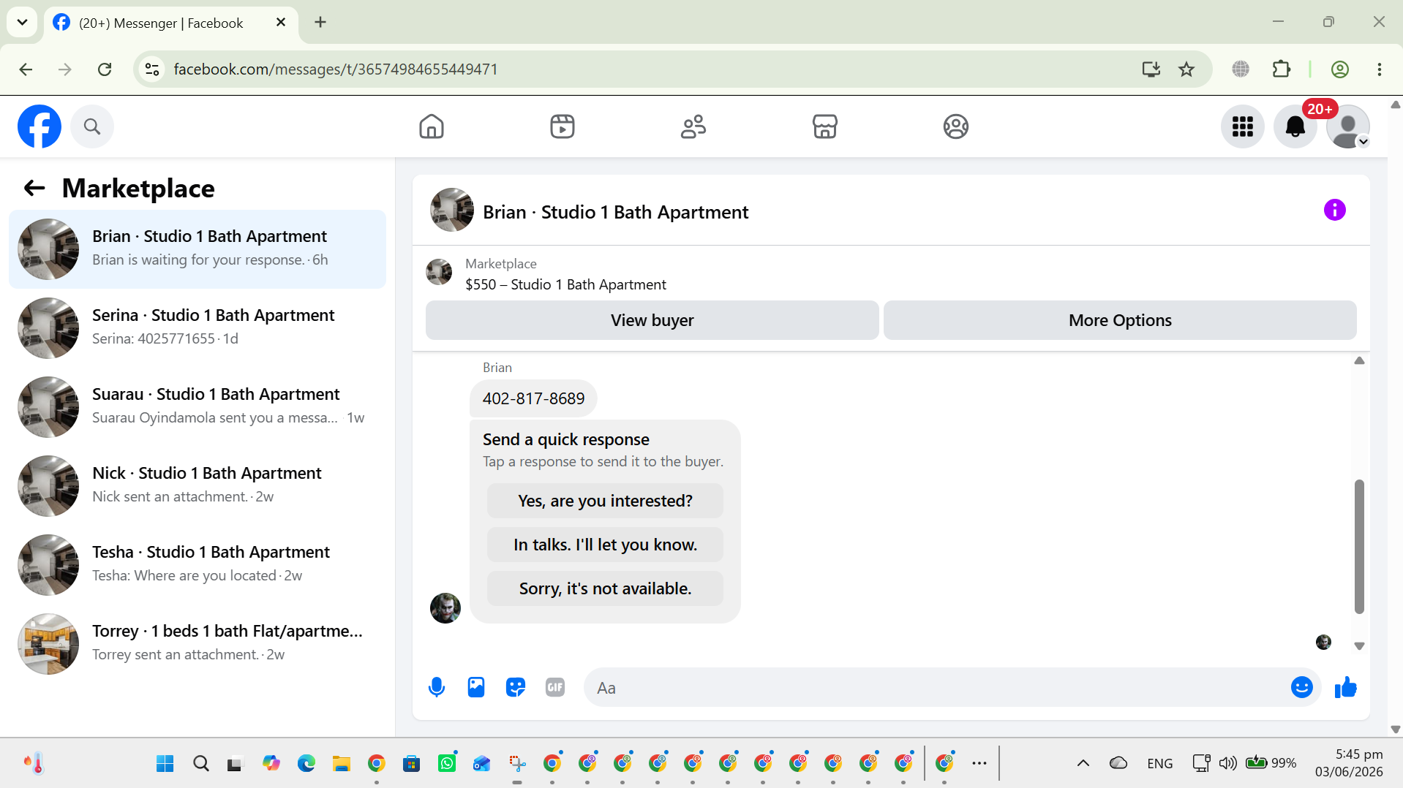Open the Chrome three-dot menu

pyautogui.click(x=1380, y=69)
